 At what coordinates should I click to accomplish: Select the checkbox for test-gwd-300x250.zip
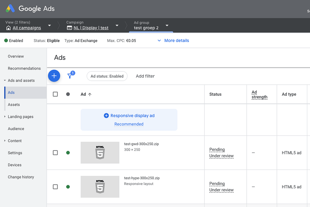point(55,153)
